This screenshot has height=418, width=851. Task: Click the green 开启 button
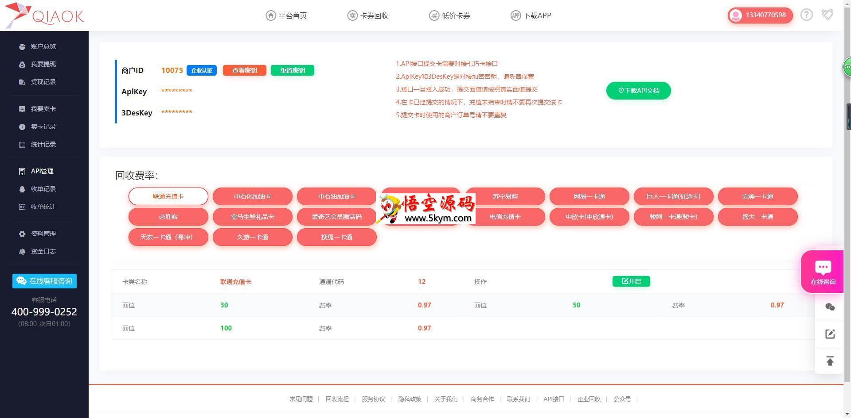click(631, 281)
